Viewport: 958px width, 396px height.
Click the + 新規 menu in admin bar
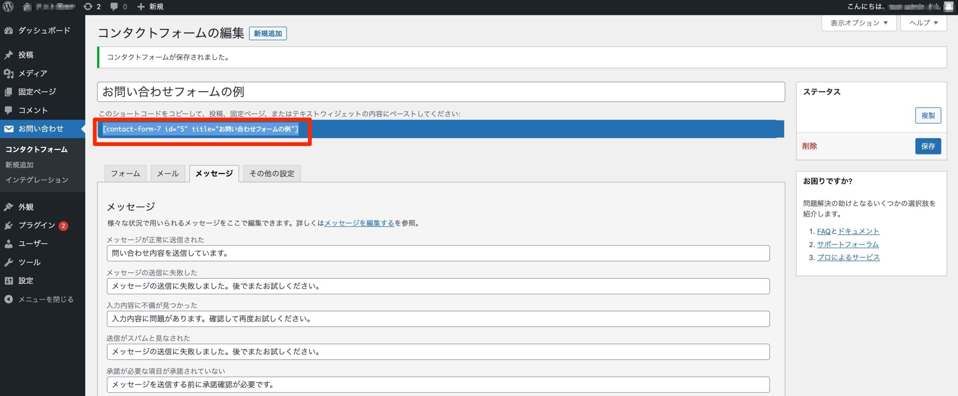coord(150,7)
